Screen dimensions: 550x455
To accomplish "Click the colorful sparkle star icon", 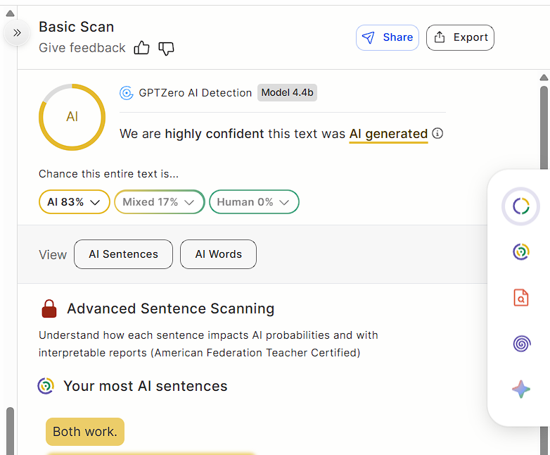I will click(x=520, y=389).
